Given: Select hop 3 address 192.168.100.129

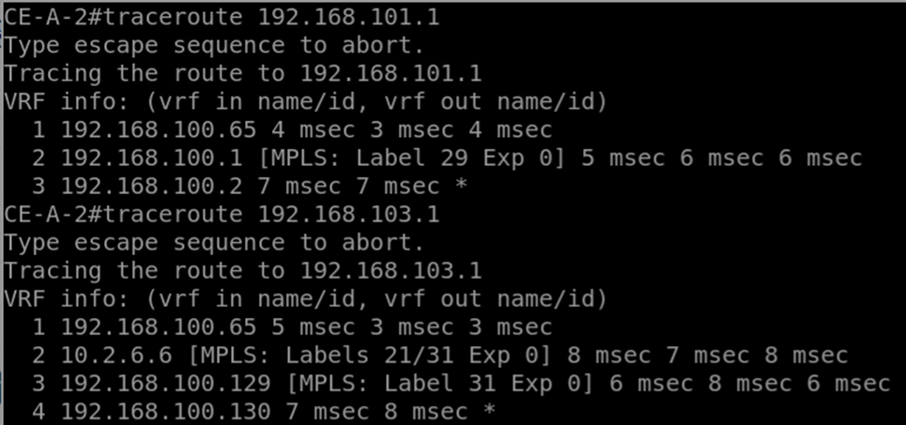Looking at the screenshot, I should (x=165, y=384).
